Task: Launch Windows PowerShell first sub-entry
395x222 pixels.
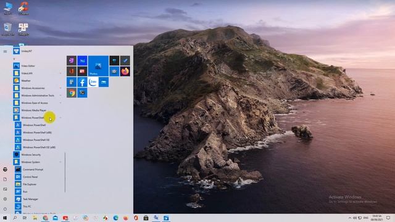Action: [38, 125]
